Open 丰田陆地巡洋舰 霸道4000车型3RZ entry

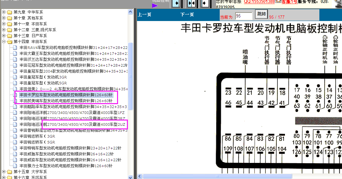click(72, 118)
